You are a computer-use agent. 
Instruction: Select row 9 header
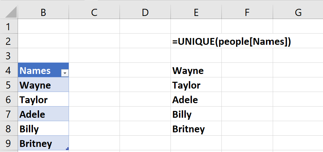coord(8,144)
